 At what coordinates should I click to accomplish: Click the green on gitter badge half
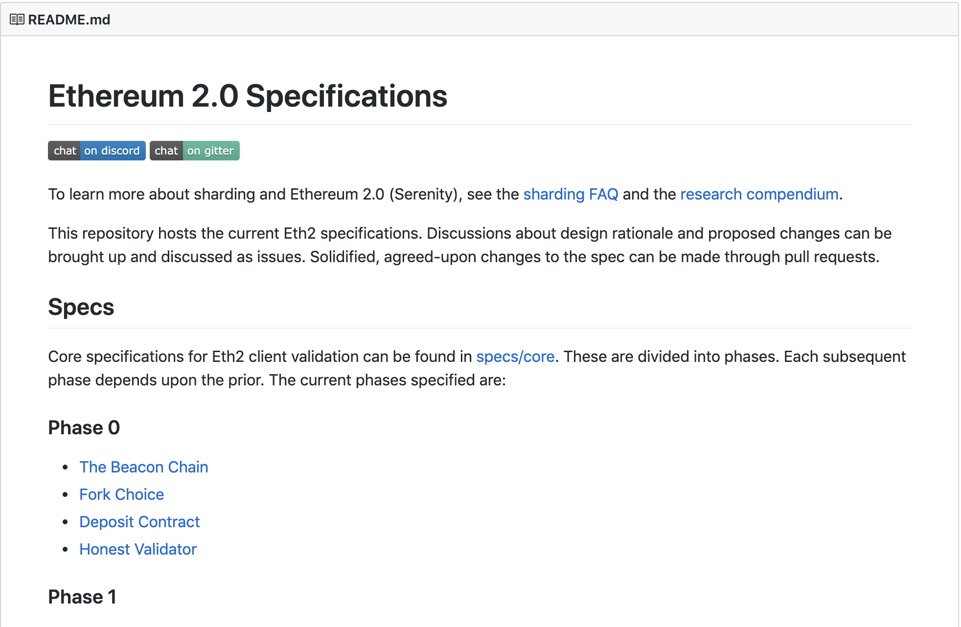pos(210,151)
